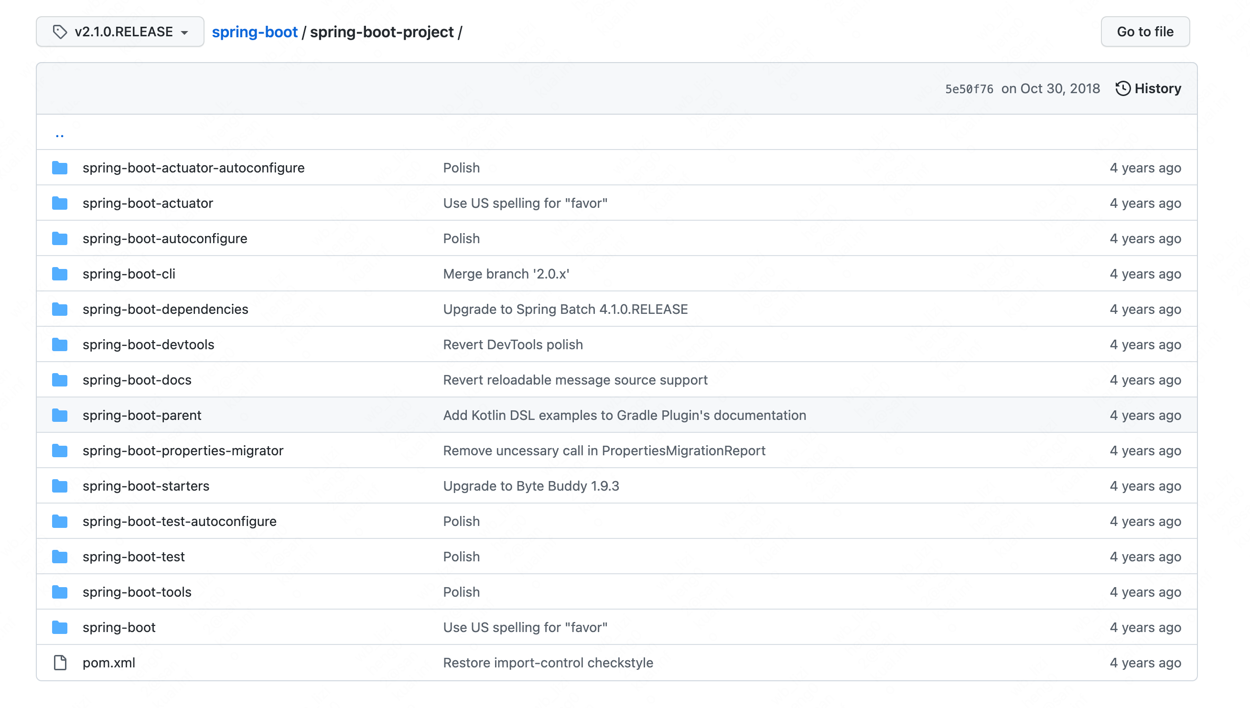This screenshot has width=1250, height=708.
Task: Open commit 'Restore import-control checkstyle'
Action: 548,663
